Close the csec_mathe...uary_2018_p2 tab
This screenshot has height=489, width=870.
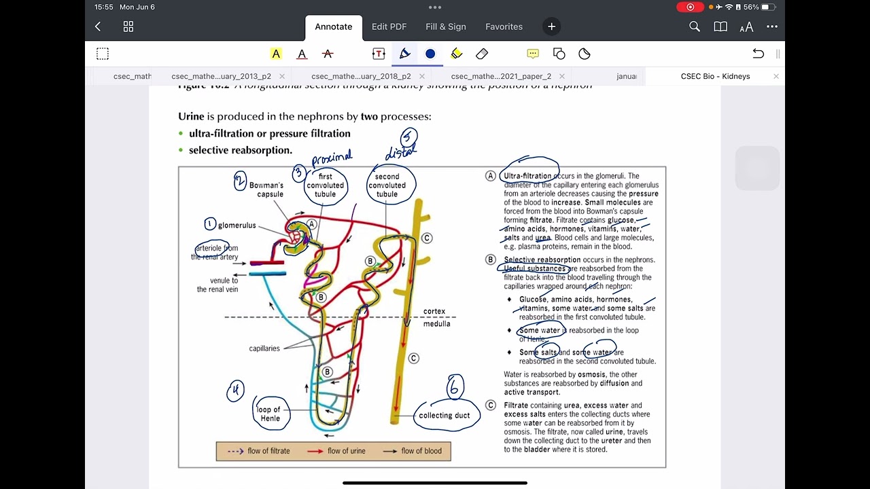coord(422,76)
